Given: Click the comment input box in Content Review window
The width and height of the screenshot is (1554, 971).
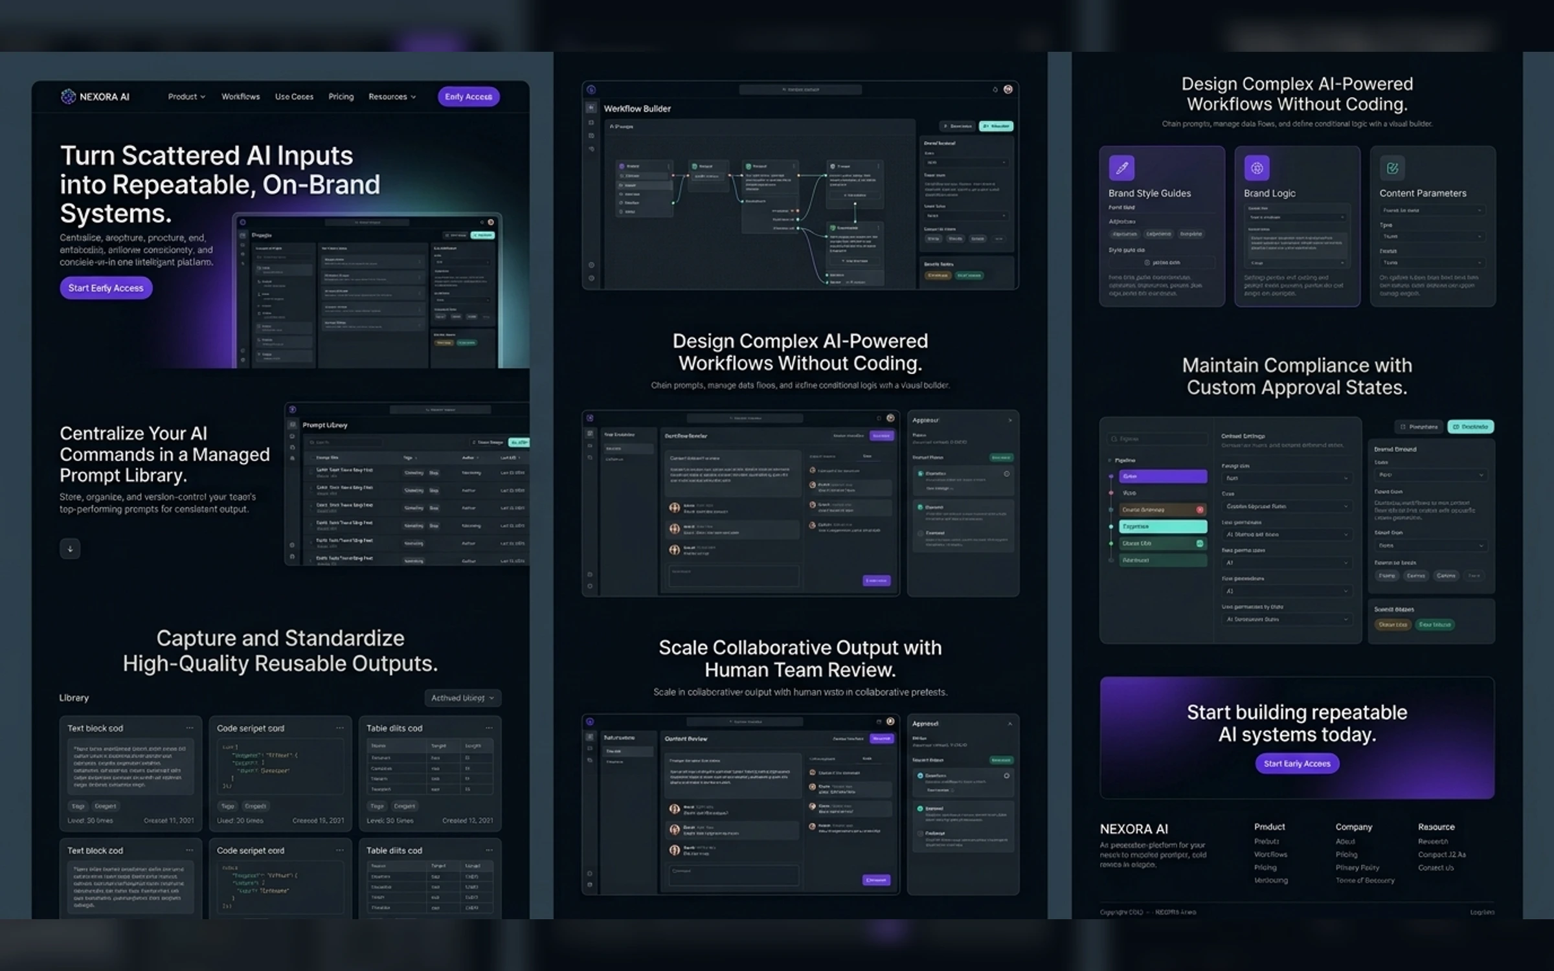Looking at the screenshot, I should click(734, 875).
